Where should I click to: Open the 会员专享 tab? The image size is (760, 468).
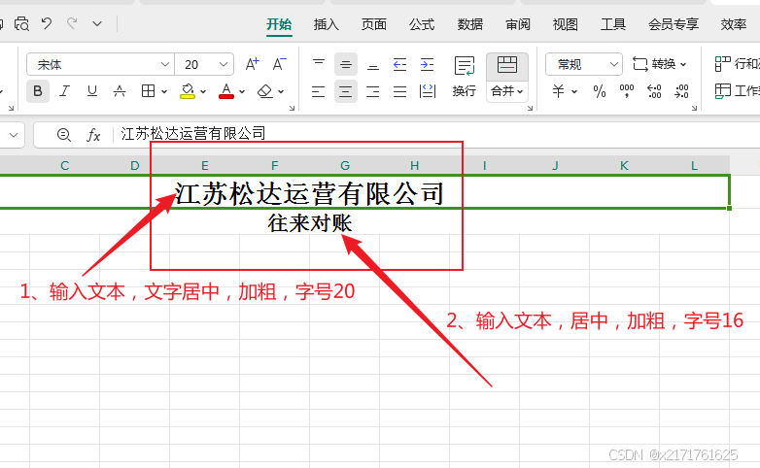click(x=674, y=24)
